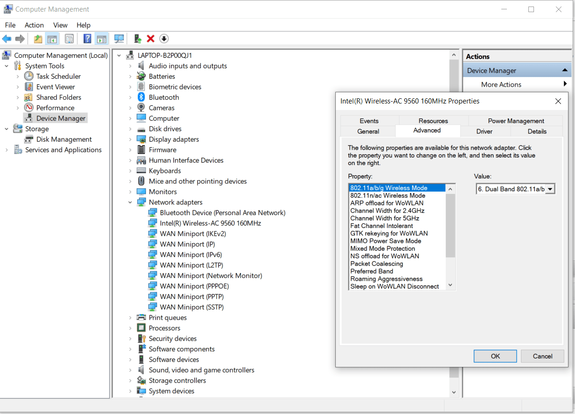Screen dimensions: 575x414
Task: Open the Action menu
Action: click(34, 25)
